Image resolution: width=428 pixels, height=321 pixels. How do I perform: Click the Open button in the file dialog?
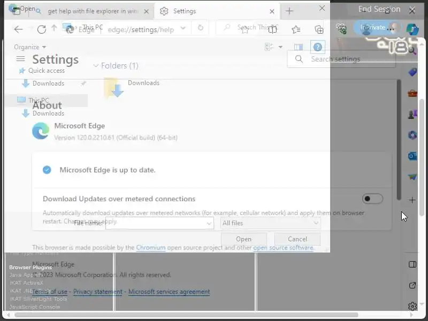(x=244, y=239)
